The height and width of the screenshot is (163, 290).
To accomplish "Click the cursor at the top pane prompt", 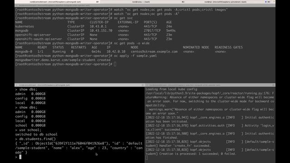I will pyautogui.click(x=115, y=64).
